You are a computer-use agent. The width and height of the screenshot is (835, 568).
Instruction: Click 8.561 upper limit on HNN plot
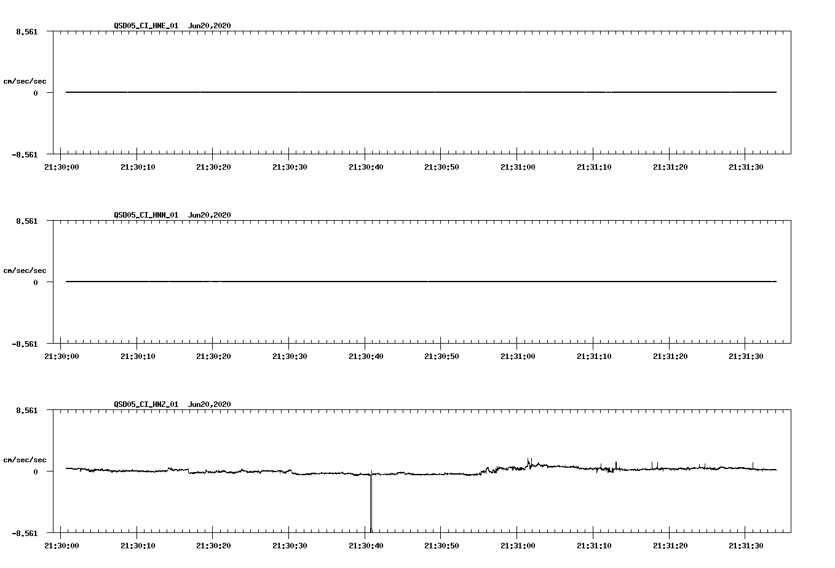pyautogui.click(x=26, y=221)
